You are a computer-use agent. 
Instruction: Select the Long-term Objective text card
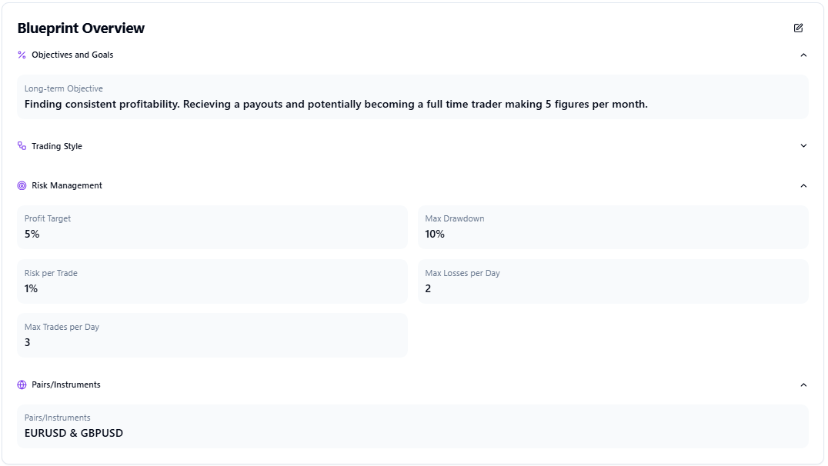tap(412, 97)
